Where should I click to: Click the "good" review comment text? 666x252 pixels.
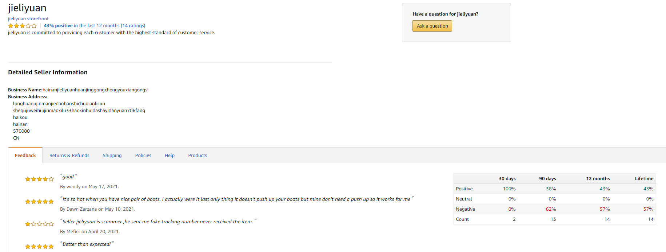click(68, 177)
